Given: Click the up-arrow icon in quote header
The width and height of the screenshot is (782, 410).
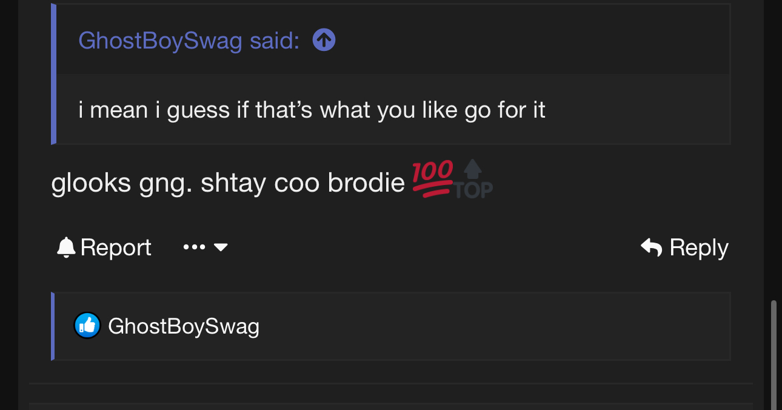Looking at the screenshot, I should [324, 41].
